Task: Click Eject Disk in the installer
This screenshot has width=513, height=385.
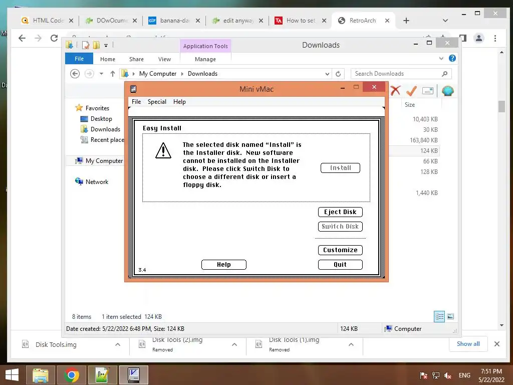Action: pos(340,212)
